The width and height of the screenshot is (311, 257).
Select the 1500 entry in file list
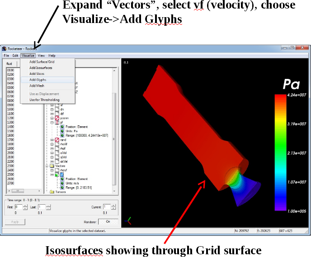[x=10, y=131]
